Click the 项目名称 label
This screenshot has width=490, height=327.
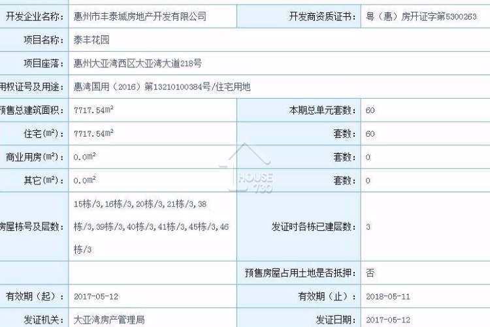[44, 40]
